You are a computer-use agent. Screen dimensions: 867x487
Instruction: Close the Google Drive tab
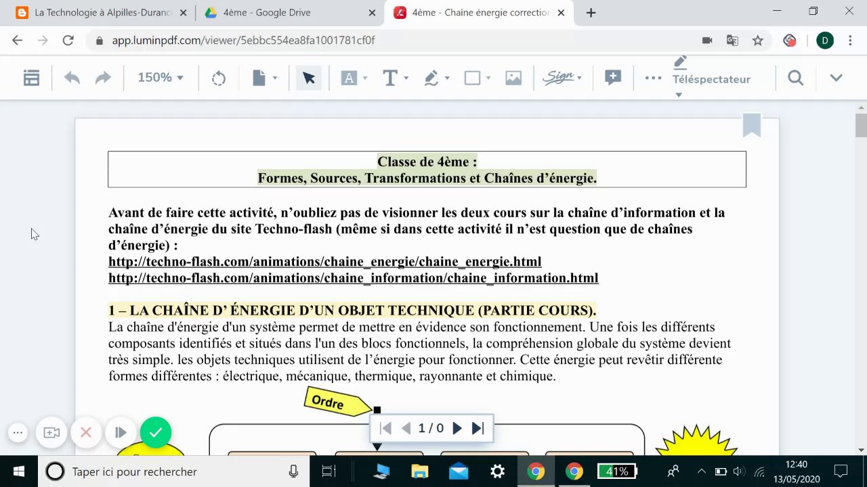point(371,12)
